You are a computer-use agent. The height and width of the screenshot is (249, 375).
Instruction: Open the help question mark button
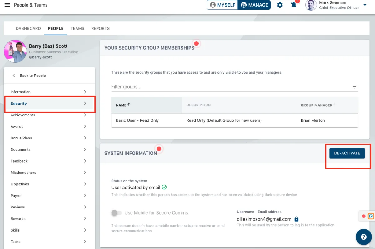click(364, 237)
